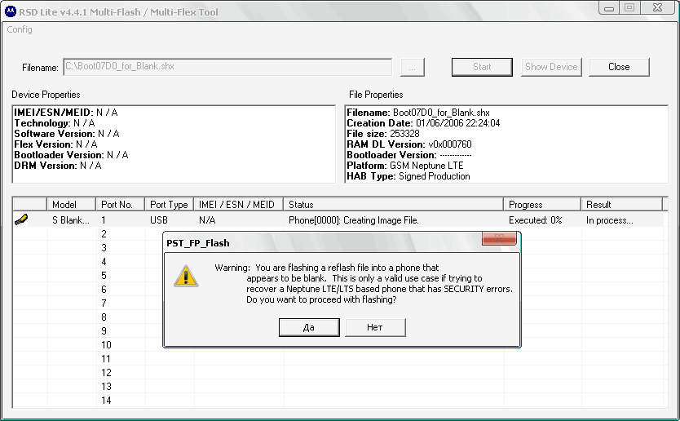Viewport: 680px width, 421px height.
Task: Click the Start button
Action: coord(482,67)
